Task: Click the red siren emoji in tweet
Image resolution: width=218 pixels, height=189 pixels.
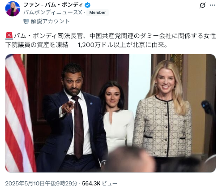Action: pyautogui.click(x=9, y=36)
